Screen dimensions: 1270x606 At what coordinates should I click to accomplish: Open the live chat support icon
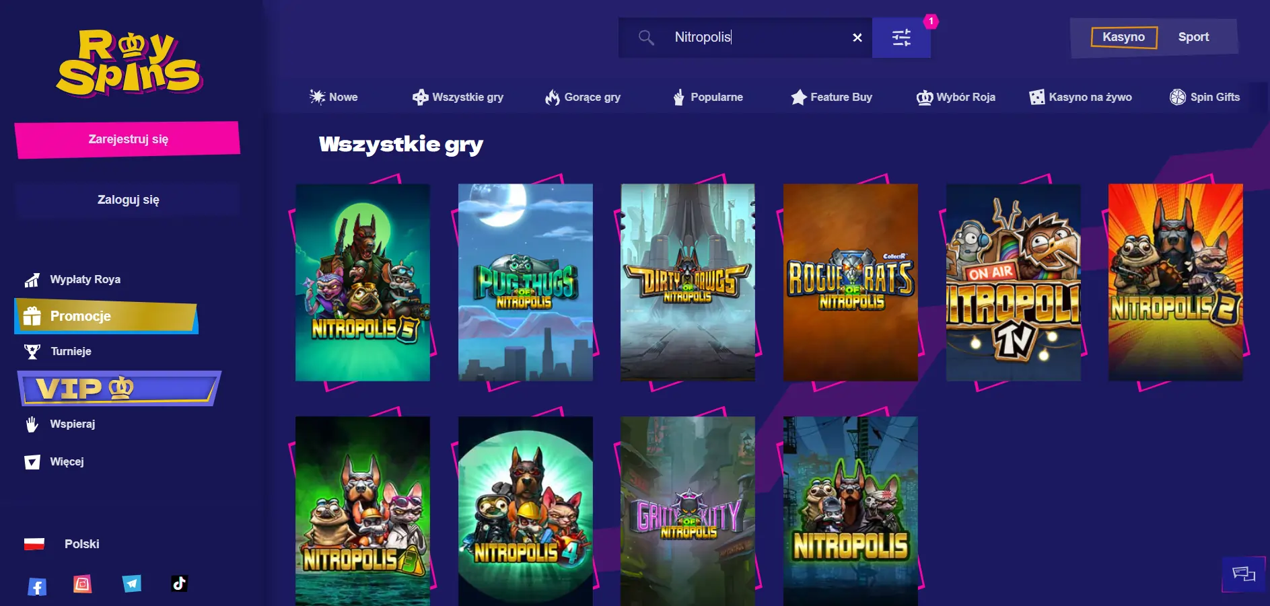point(1243,574)
